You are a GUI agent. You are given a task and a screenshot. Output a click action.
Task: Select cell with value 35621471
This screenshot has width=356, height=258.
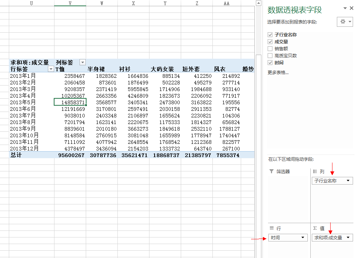[x=134, y=155]
